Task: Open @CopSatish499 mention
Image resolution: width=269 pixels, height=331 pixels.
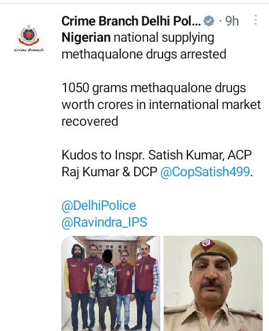Action: pos(205,172)
